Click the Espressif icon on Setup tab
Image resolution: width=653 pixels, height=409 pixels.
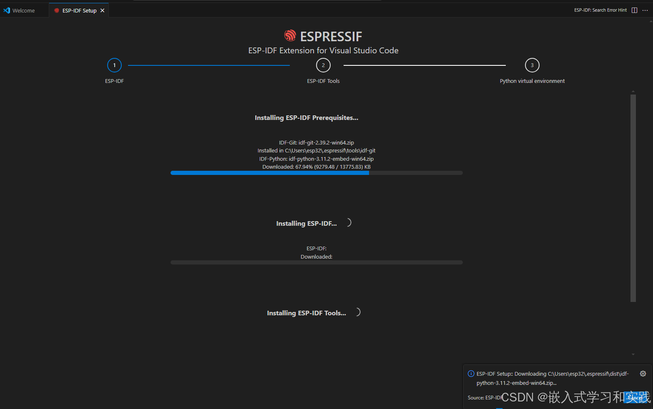click(57, 10)
